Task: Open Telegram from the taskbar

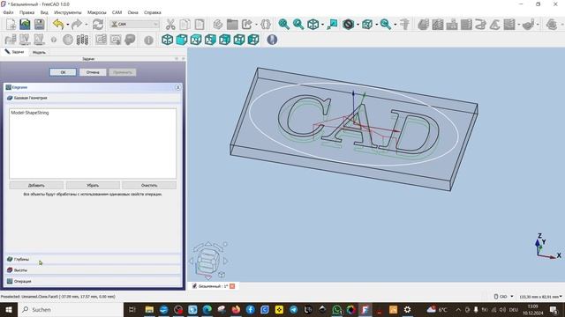Action: (293, 309)
